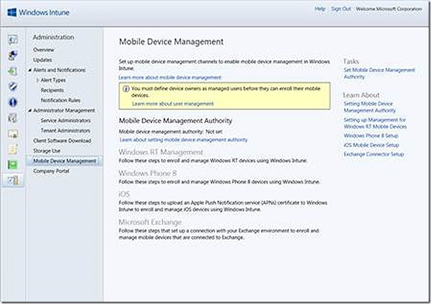Select Notification Rules in navigation
This screenshot has height=304, width=431.
click(60, 100)
